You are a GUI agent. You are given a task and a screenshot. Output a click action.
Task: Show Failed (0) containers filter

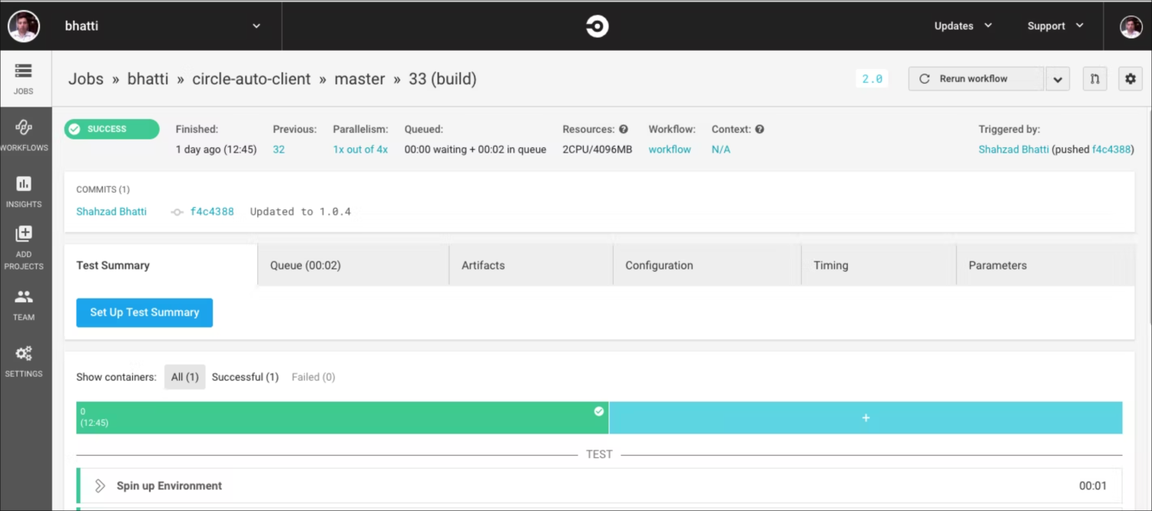click(x=313, y=377)
